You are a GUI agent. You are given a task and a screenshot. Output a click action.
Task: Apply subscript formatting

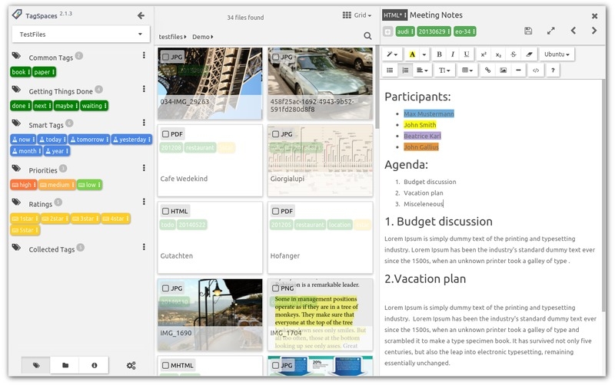point(498,54)
